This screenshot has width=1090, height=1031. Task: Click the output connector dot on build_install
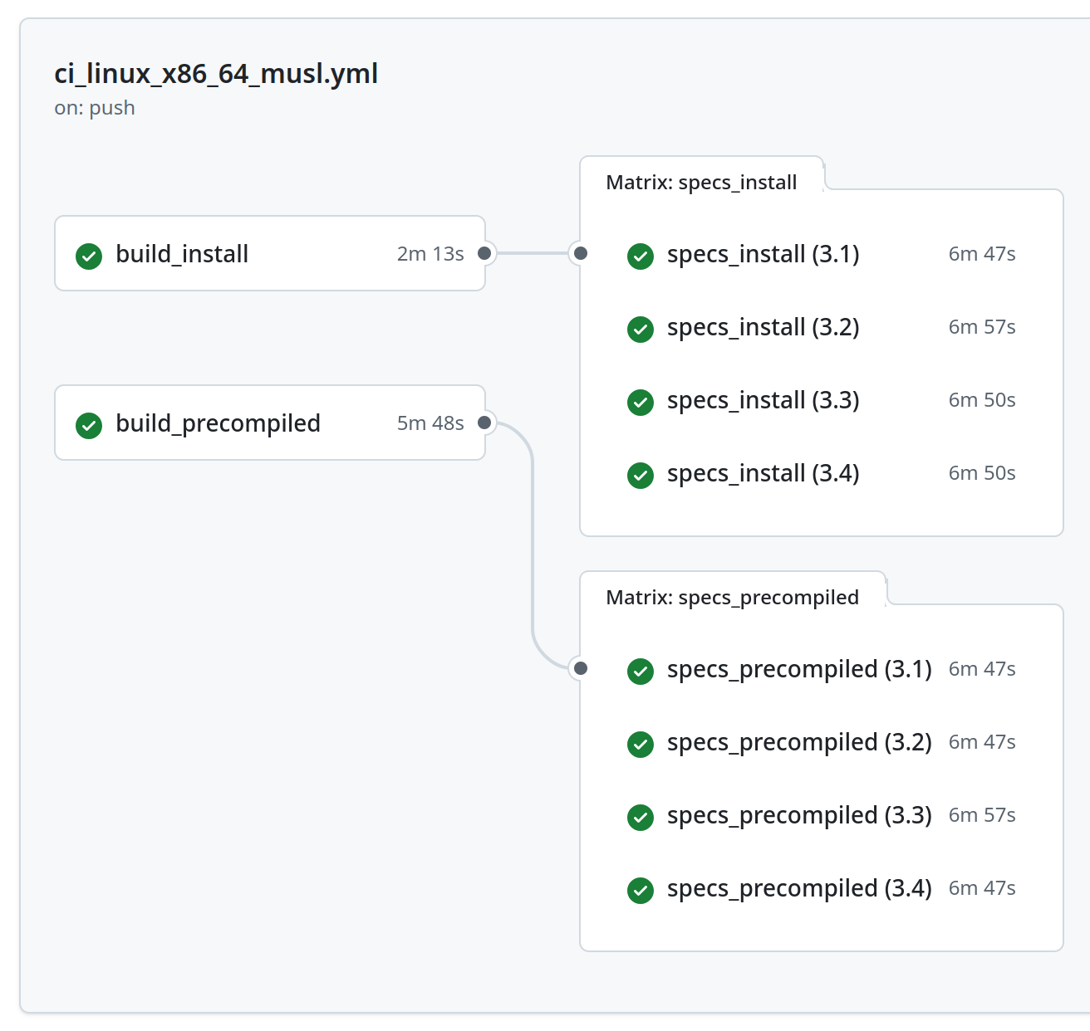pyautogui.click(x=484, y=253)
